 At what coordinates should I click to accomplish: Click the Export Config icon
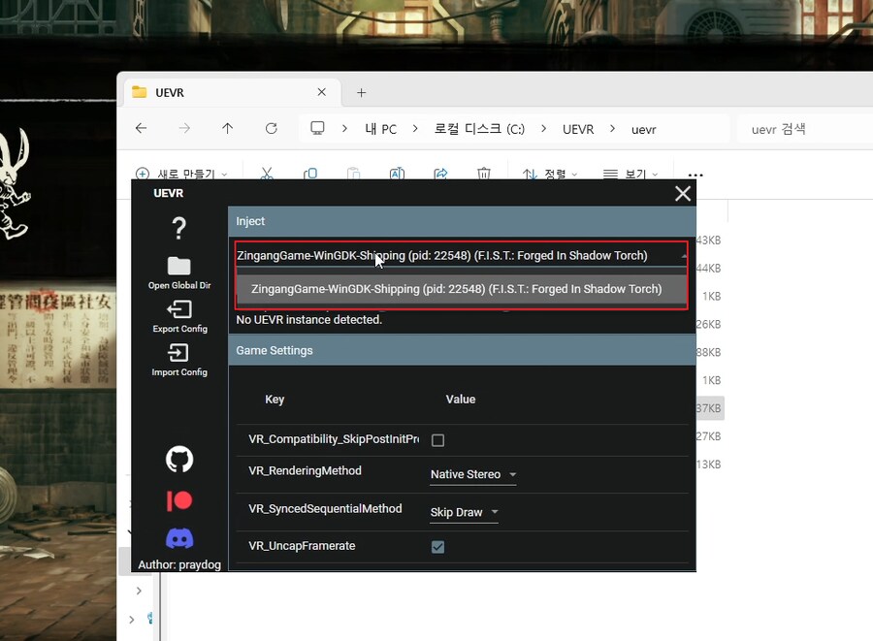click(178, 310)
